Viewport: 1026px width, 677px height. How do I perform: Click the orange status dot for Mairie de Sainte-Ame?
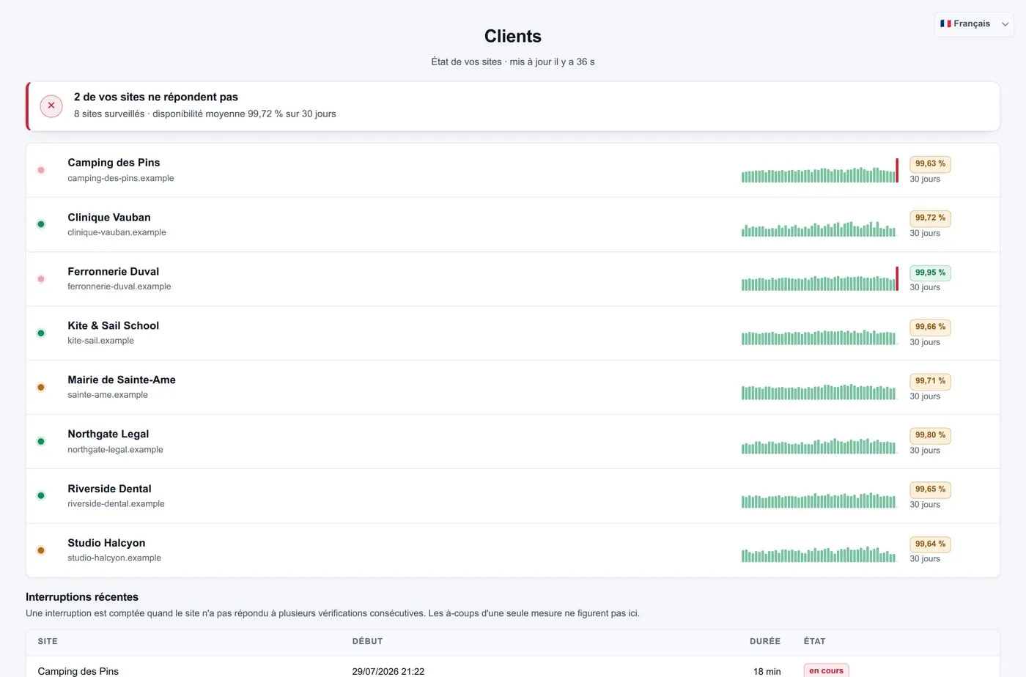click(41, 387)
